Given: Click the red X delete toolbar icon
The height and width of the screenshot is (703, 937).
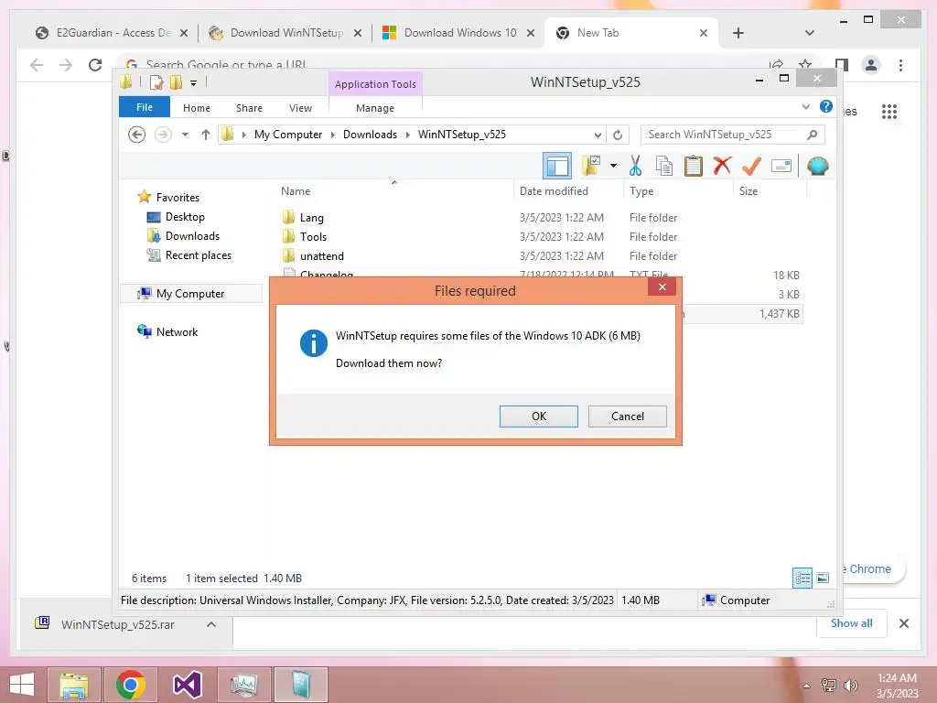Looking at the screenshot, I should coord(722,165).
